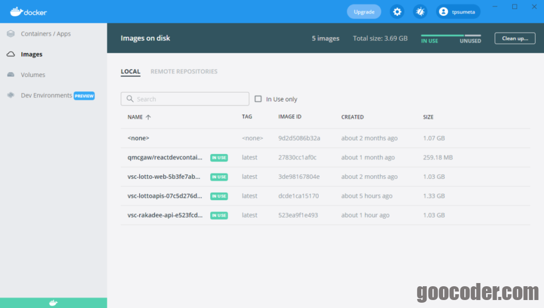The image size is (544, 308).
Task: Click the user account avatar icon
Action: click(444, 12)
